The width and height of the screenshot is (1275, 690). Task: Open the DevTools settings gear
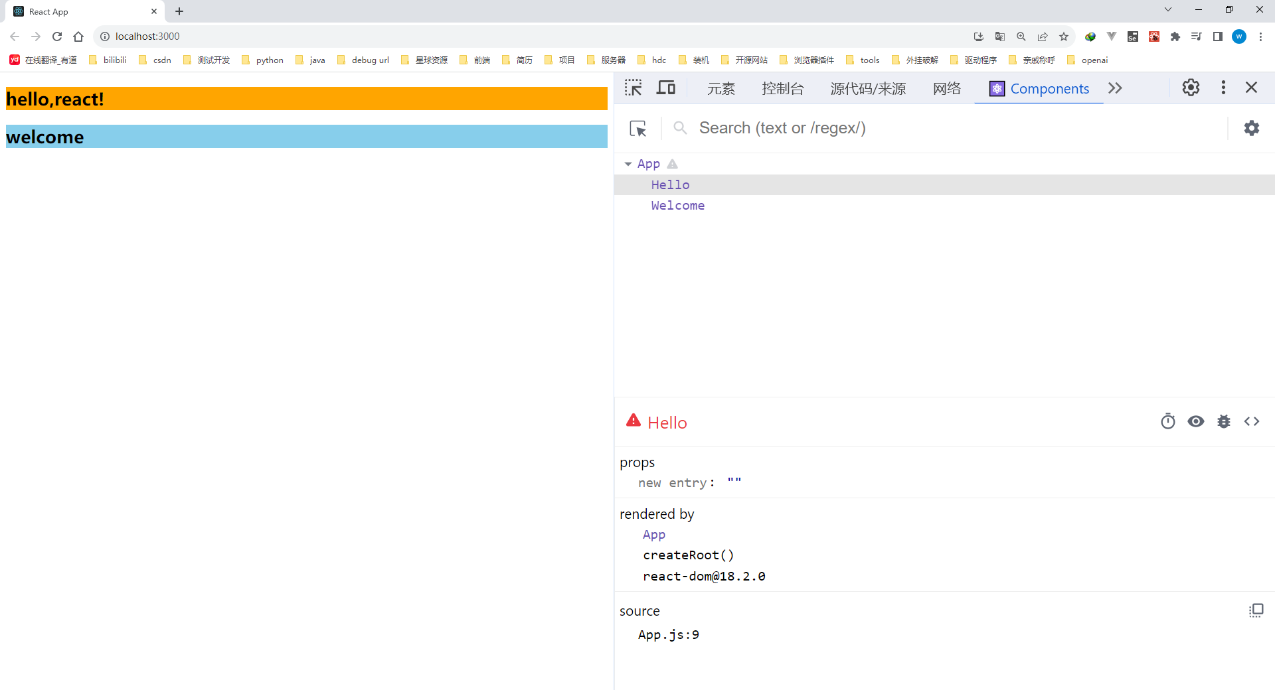tap(1191, 87)
